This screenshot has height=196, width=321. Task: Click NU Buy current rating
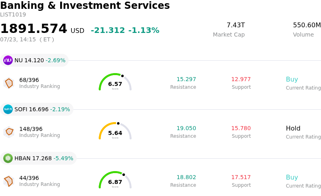[292, 80]
